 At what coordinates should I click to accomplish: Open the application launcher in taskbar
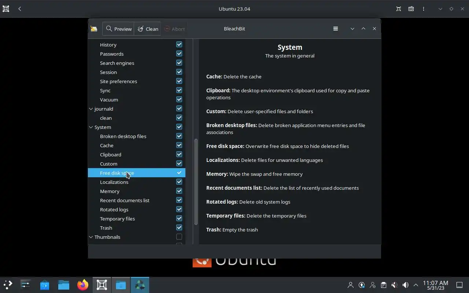click(x=8, y=285)
